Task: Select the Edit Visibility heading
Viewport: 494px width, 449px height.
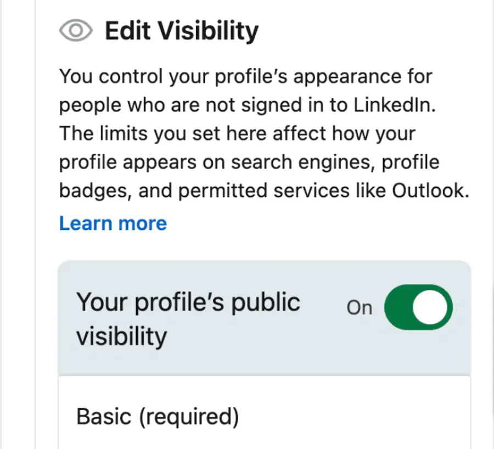Action: click(x=181, y=31)
